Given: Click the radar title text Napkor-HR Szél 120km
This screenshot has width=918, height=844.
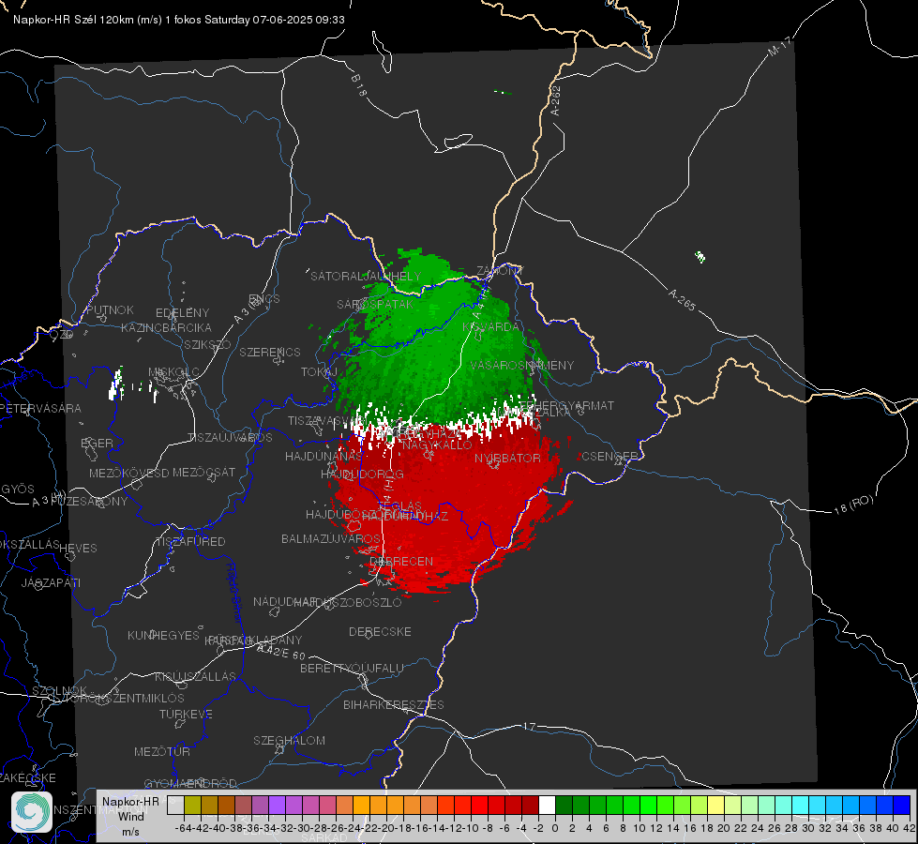Looking at the screenshot, I should [x=74, y=20].
